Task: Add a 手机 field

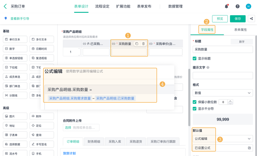Action: [x=42, y=154]
